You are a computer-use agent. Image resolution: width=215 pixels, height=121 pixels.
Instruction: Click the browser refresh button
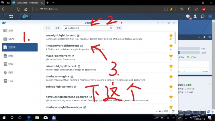pos(18,9)
